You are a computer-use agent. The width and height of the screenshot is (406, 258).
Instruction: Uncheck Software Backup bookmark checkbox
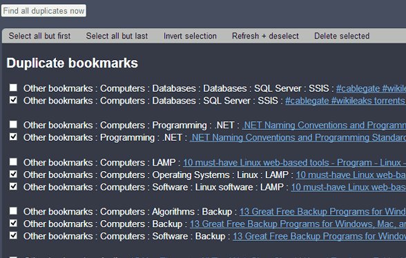pyautogui.click(x=13, y=235)
